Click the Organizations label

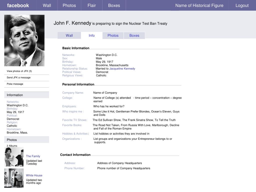click(x=72, y=139)
